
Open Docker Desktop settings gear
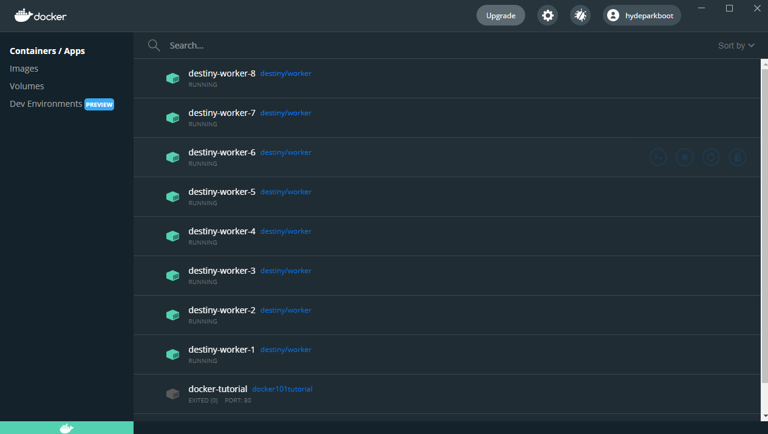(547, 15)
